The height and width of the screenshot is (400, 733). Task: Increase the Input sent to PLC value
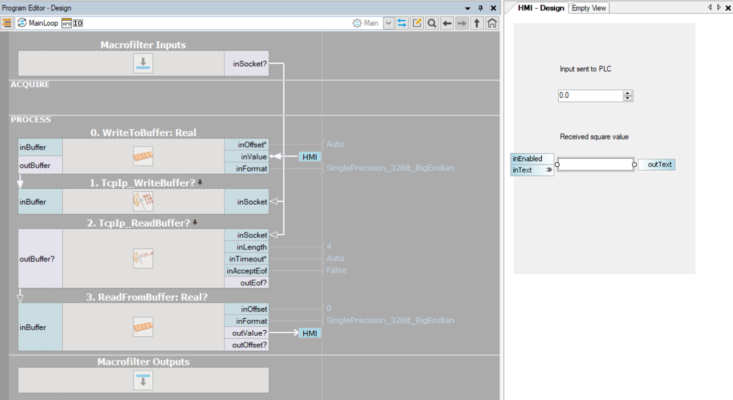point(628,93)
